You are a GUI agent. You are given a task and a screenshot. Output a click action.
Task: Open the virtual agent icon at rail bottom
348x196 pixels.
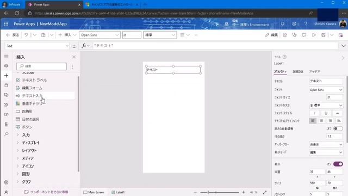click(6, 192)
